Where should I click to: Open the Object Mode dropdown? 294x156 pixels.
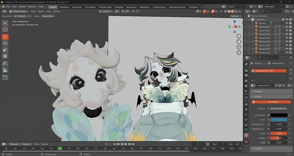19,11
